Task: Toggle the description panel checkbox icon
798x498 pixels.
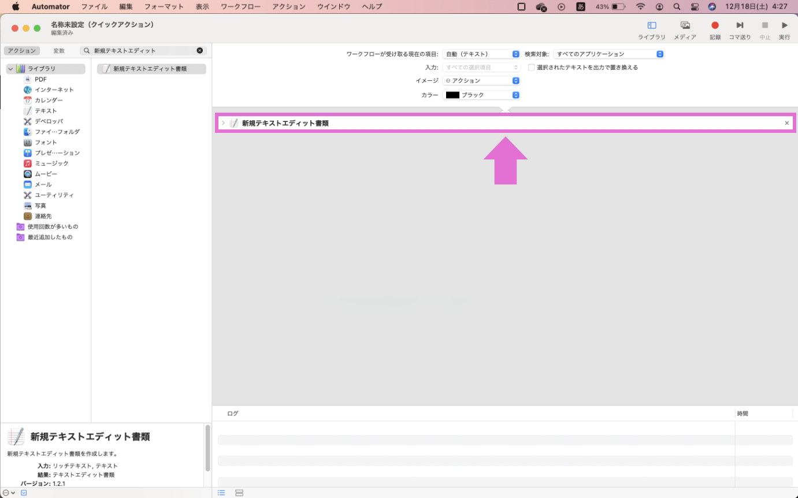Action: (24, 493)
